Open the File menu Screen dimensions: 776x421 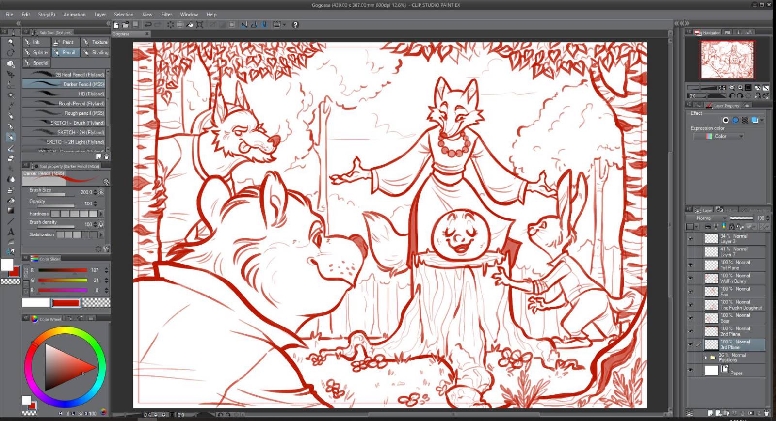pyautogui.click(x=9, y=14)
